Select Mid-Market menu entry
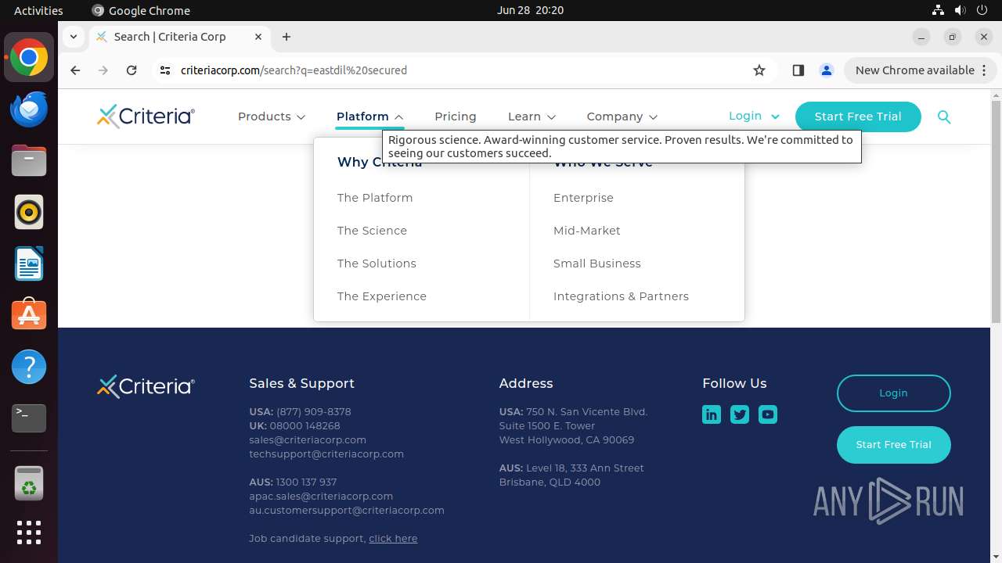 (x=587, y=231)
